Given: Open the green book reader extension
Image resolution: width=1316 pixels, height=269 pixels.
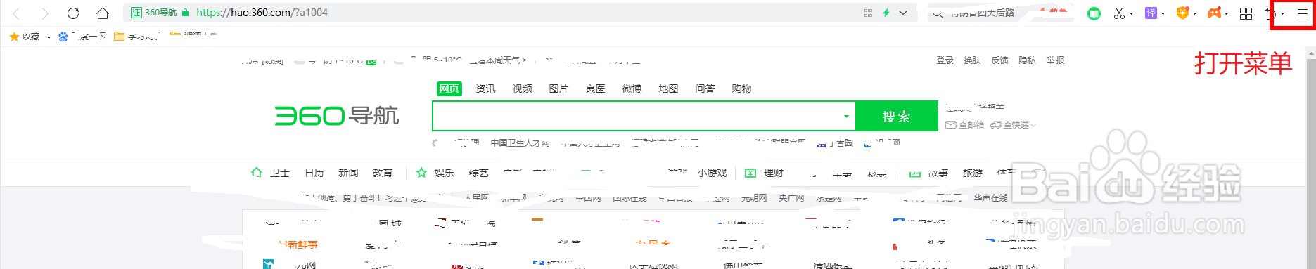Looking at the screenshot, I should (1094, 13).
